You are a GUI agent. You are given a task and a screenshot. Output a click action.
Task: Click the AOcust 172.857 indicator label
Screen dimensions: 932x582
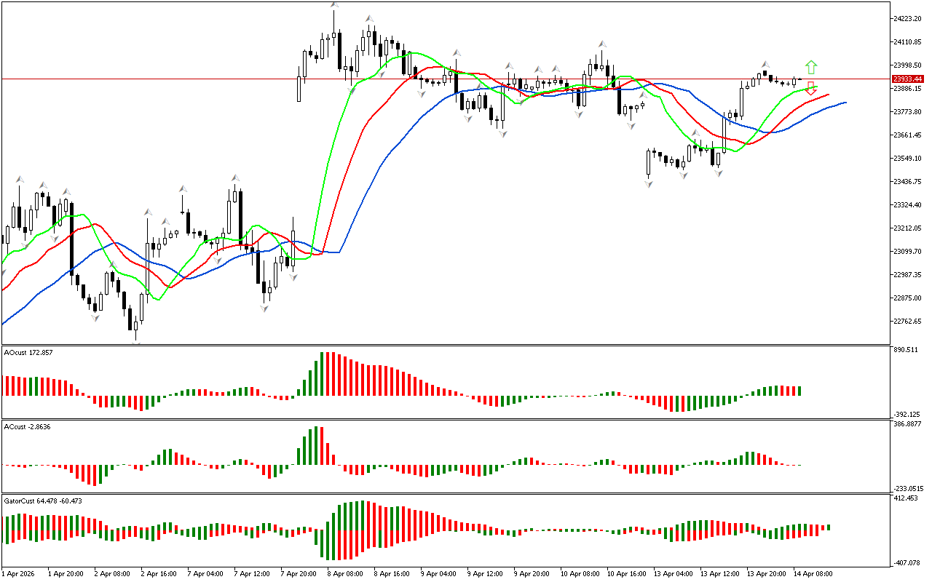click(x=28, y=352)
